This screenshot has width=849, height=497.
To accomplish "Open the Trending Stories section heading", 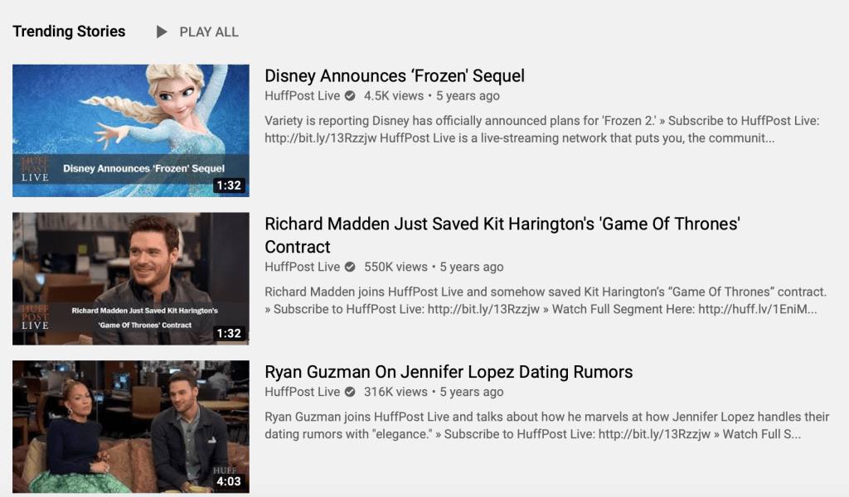I will click(x=69, y=31).
